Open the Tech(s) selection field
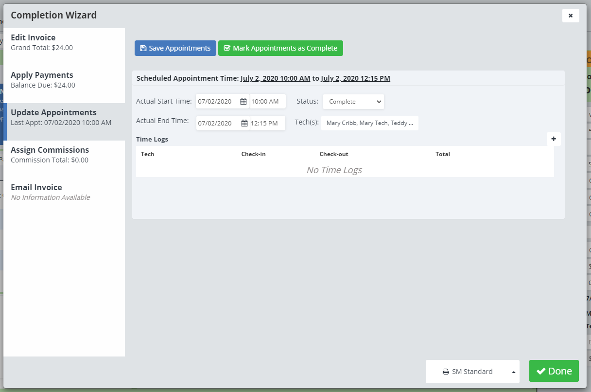591x392 pixels. point(369,123)
